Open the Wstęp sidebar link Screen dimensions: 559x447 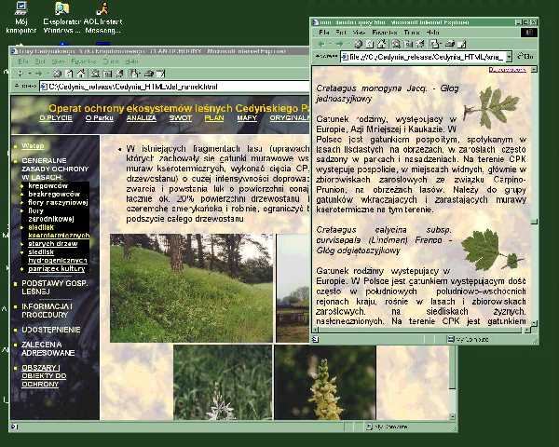pyautogui.click(x=33, y=146)
